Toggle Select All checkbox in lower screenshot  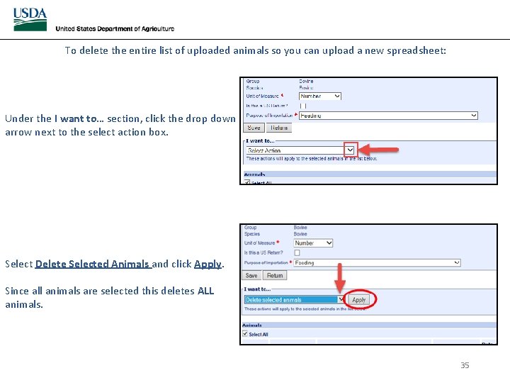click(x=245, y=334)
